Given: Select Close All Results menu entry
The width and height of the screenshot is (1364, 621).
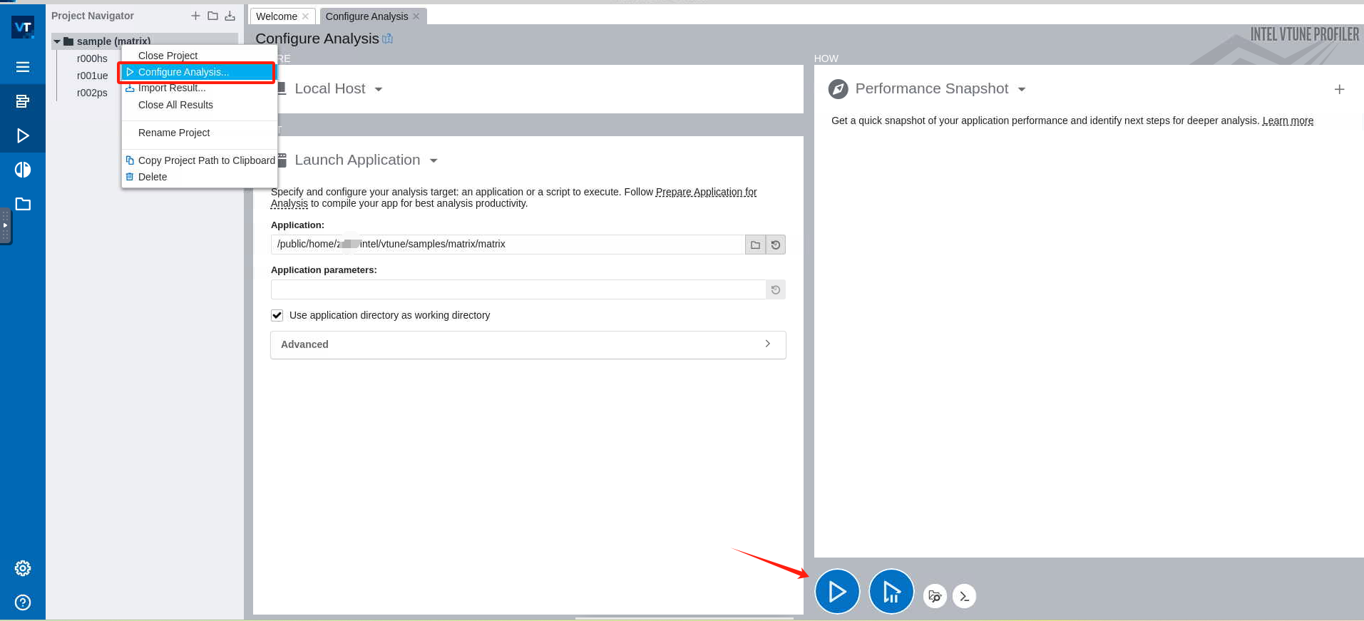Looking at the screenshot, I should click(199, 105).
